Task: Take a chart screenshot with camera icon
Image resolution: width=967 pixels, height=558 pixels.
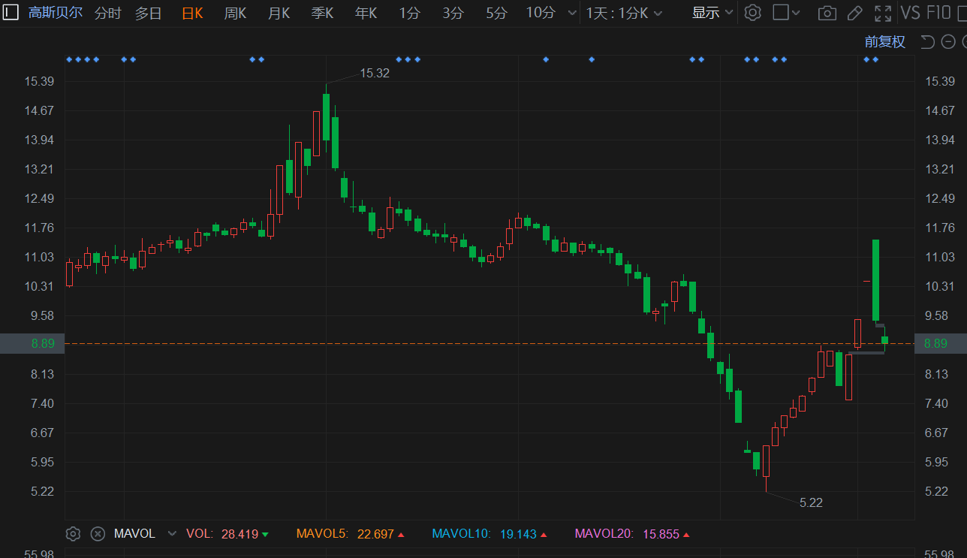Action: (x=827, y=13)
